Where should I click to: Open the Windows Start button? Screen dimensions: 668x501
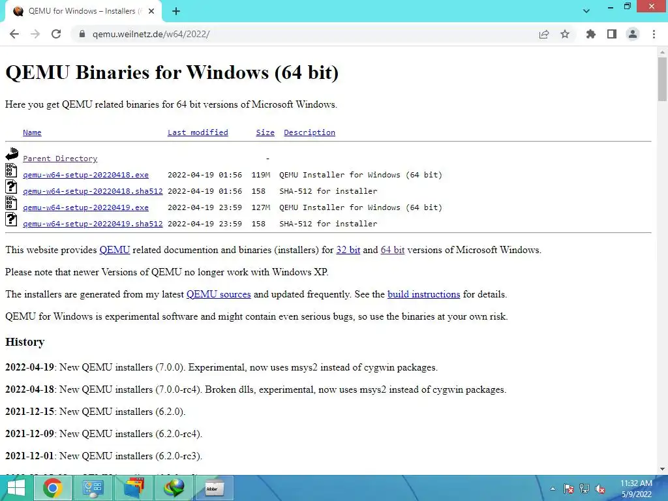click(16, 488)
